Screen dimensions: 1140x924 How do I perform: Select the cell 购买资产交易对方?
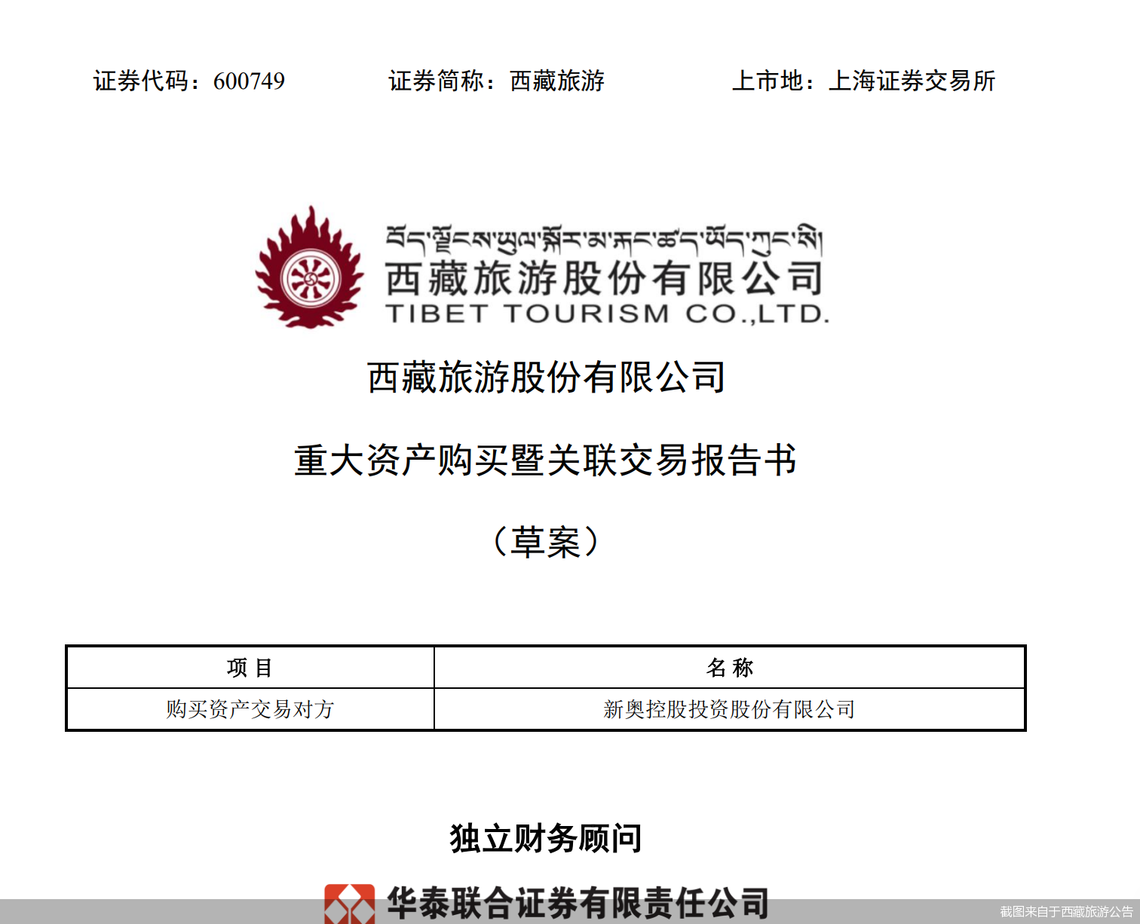tap(250, 709)
